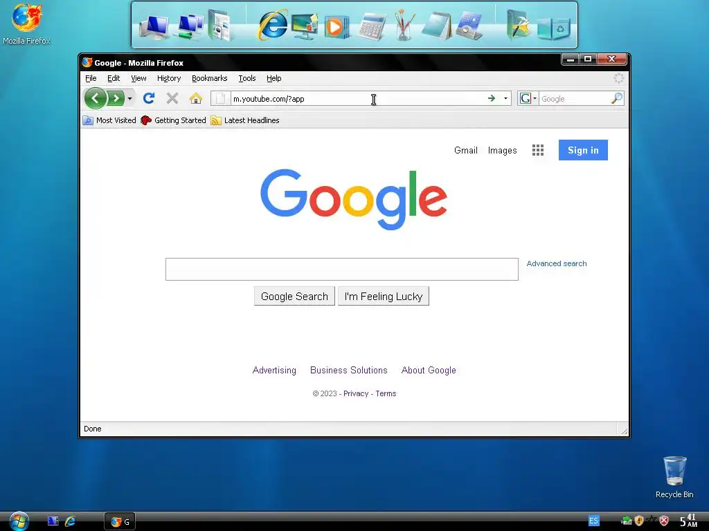Image resolution: width=709 pixels, height=531 pixels.
Task: Open the History menu
Action: (169, 78)
